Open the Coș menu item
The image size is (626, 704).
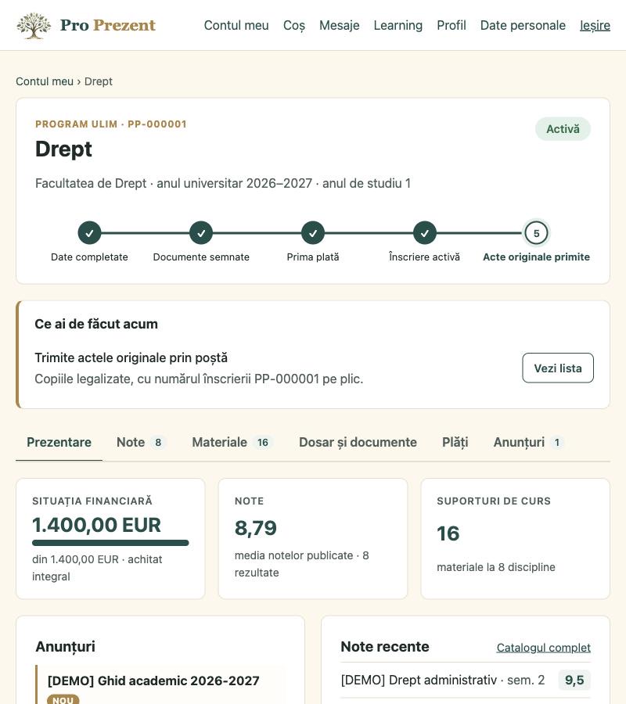point(294,25)
